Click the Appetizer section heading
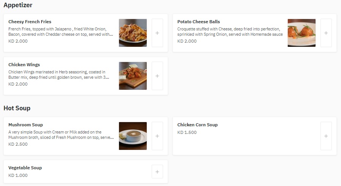This screenshot has height=186, width=341. [18, 5]
